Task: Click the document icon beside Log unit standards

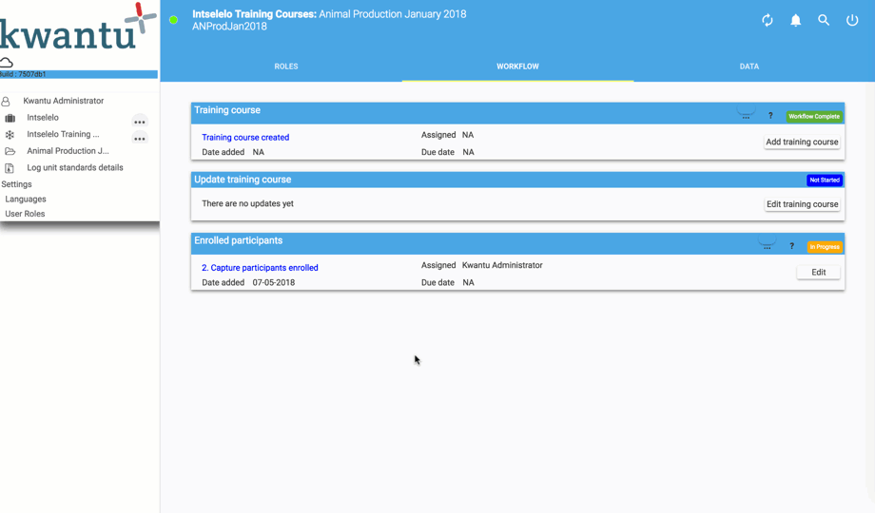Action: pos(10,168)
